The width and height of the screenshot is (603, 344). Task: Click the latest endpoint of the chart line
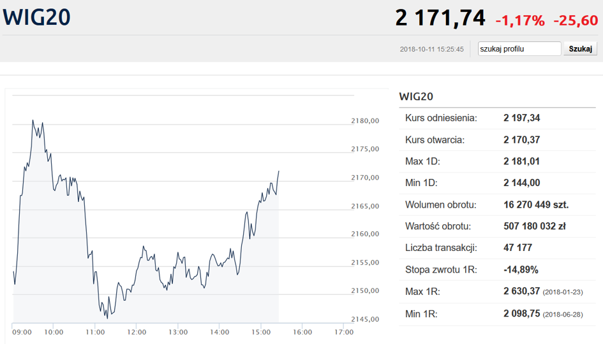pos(279,171)
